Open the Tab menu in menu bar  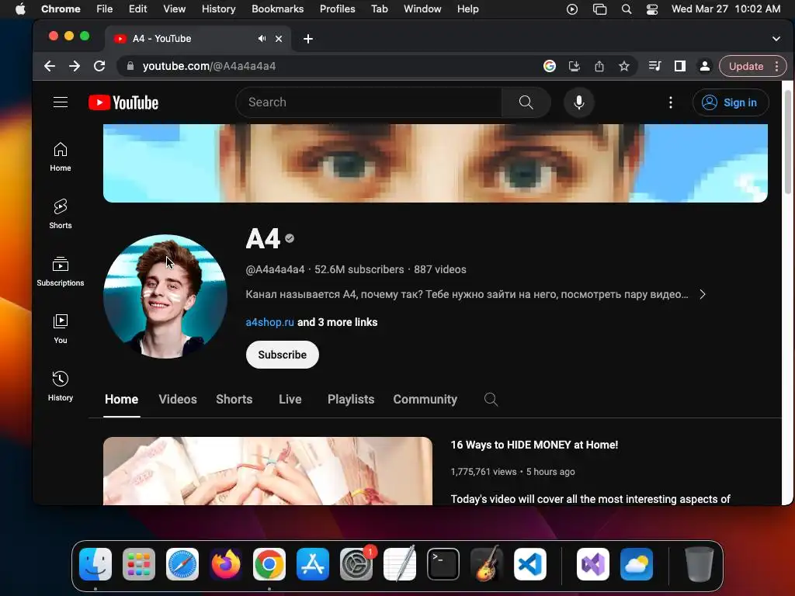point(379,9)
